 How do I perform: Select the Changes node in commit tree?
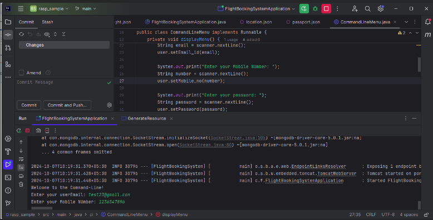64,45
